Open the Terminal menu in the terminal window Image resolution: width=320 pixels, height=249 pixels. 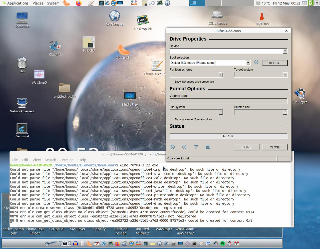(x=67, y=160)
